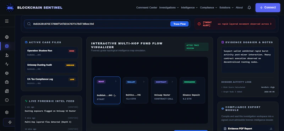Click the Live Forensic Intel Feed pulse icon
This screenshot has width=284, height=131.
pos(26,101)
